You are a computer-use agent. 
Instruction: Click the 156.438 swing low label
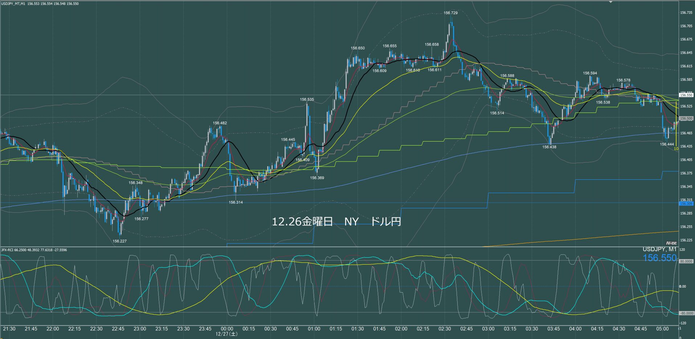point(549,147)
